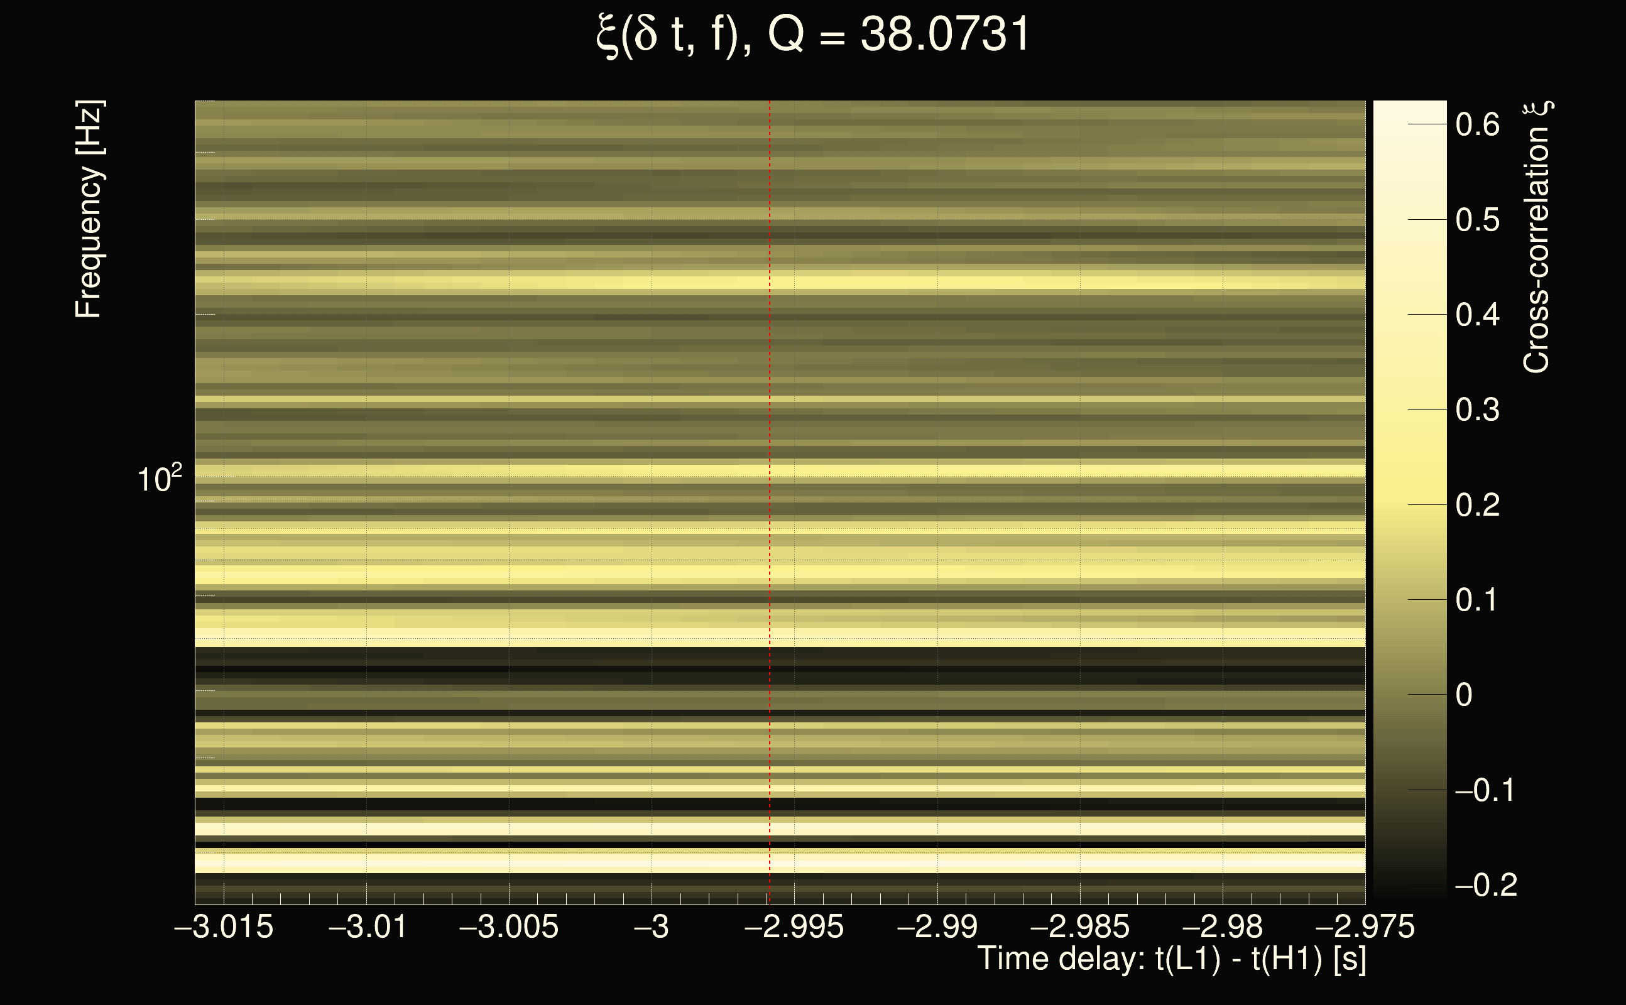Click the Time delay t(L1) - t(H1) axis label

(x=1171, y=959)
